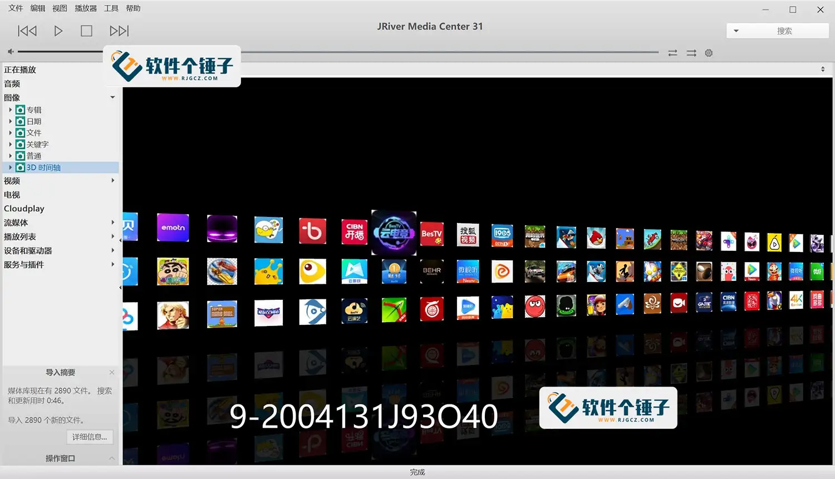Click the Previous track button
835x479 pixels.
[x=27, y=31]
